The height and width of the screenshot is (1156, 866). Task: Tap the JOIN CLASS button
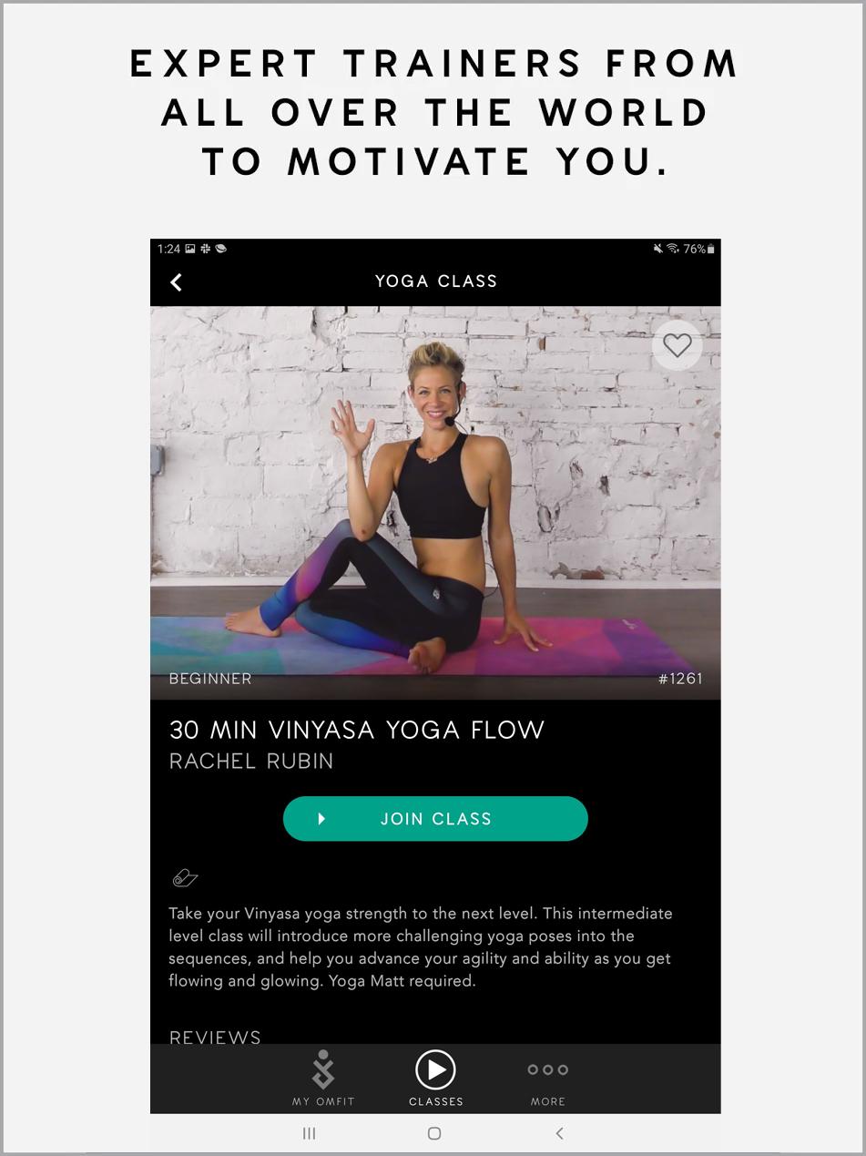(x=435, y=818)
